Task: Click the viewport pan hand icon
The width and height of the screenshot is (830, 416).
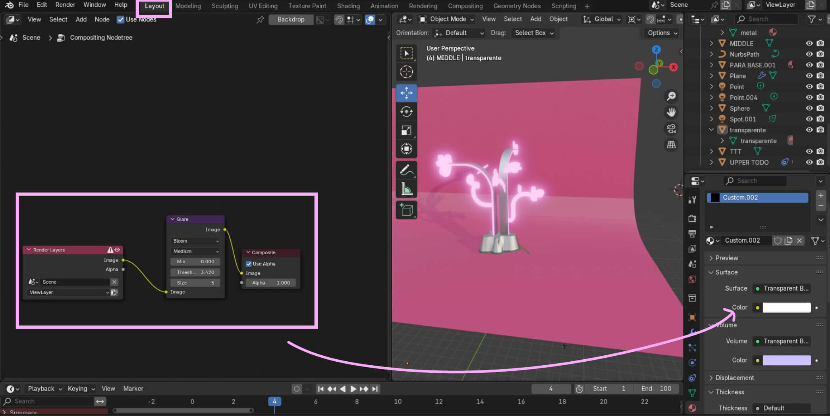Action: tap(671, 112)
